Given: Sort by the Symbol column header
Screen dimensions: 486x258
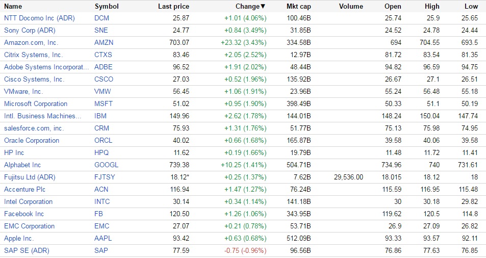Looking at the screenshot, I should pos(107,7).
